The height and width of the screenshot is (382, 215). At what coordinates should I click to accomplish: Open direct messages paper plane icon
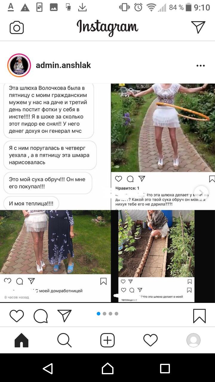pyautogui.click(x=198, y=27)
